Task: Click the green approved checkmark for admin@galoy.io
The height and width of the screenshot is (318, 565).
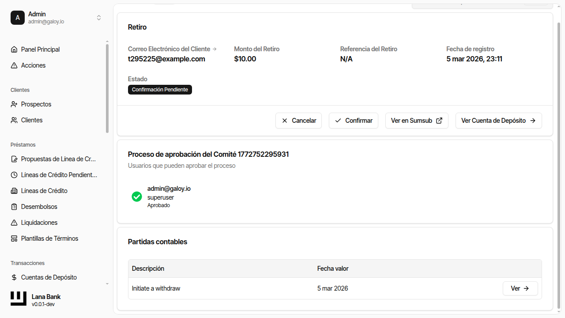Action: click(137, 197)
